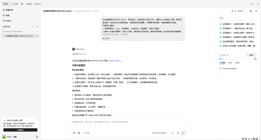The image size is (261, 140).
Task: Expand the task duration '5m 37s' chevron
Action: pyautogui.click(x=87, y=54)
